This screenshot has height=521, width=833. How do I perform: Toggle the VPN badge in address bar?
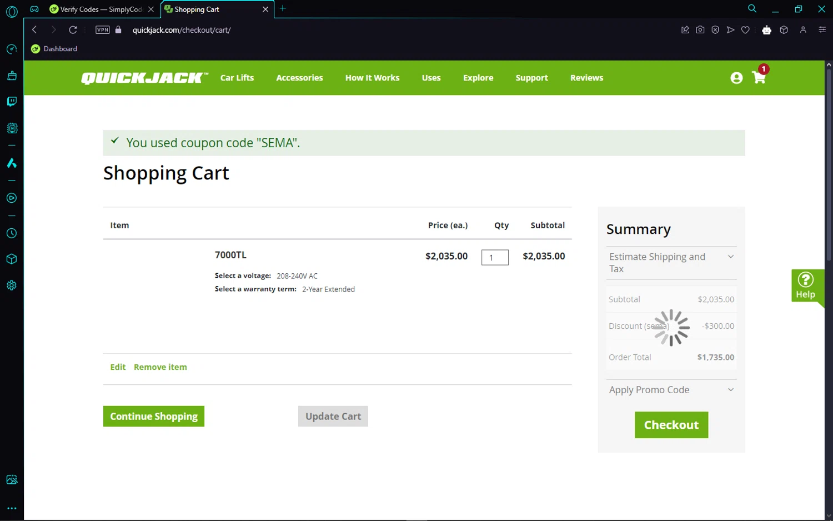(x=103, y=30)
